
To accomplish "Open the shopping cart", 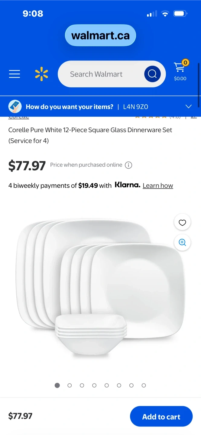I will pos(180,71).
